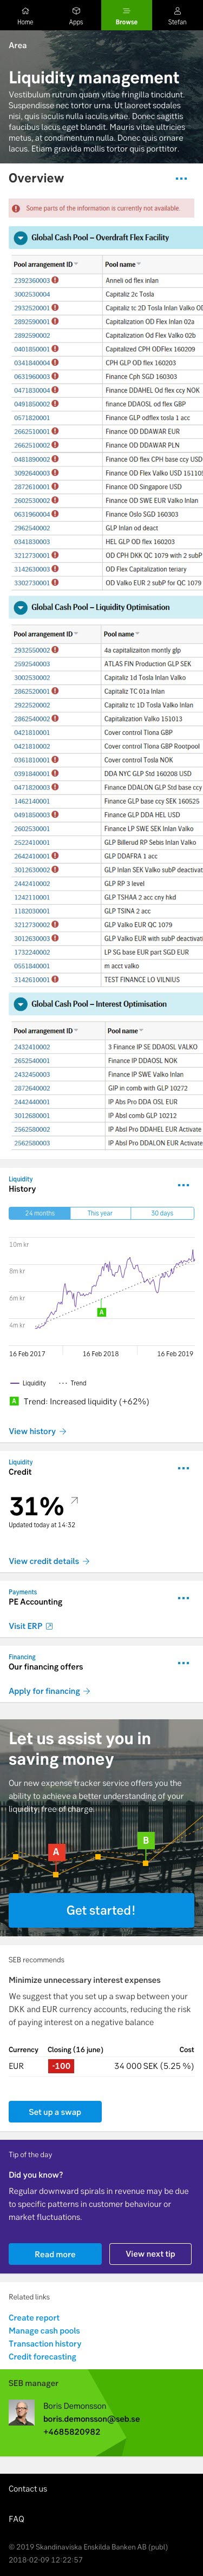Screen dimensions: 203x2576
Task: Collapse Global Cash Pool Liquidity Optimisation section
Action: tap(20, 607)
